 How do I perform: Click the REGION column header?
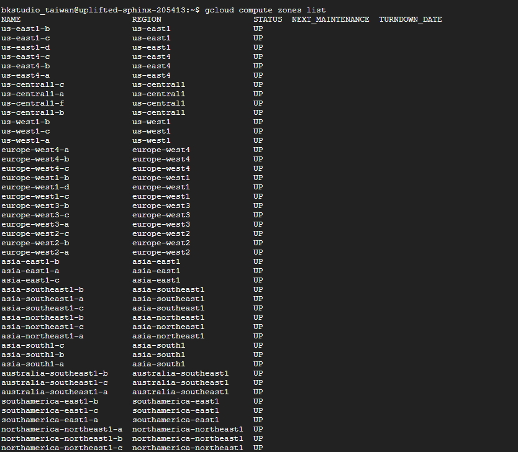click(x=147, y=19)
